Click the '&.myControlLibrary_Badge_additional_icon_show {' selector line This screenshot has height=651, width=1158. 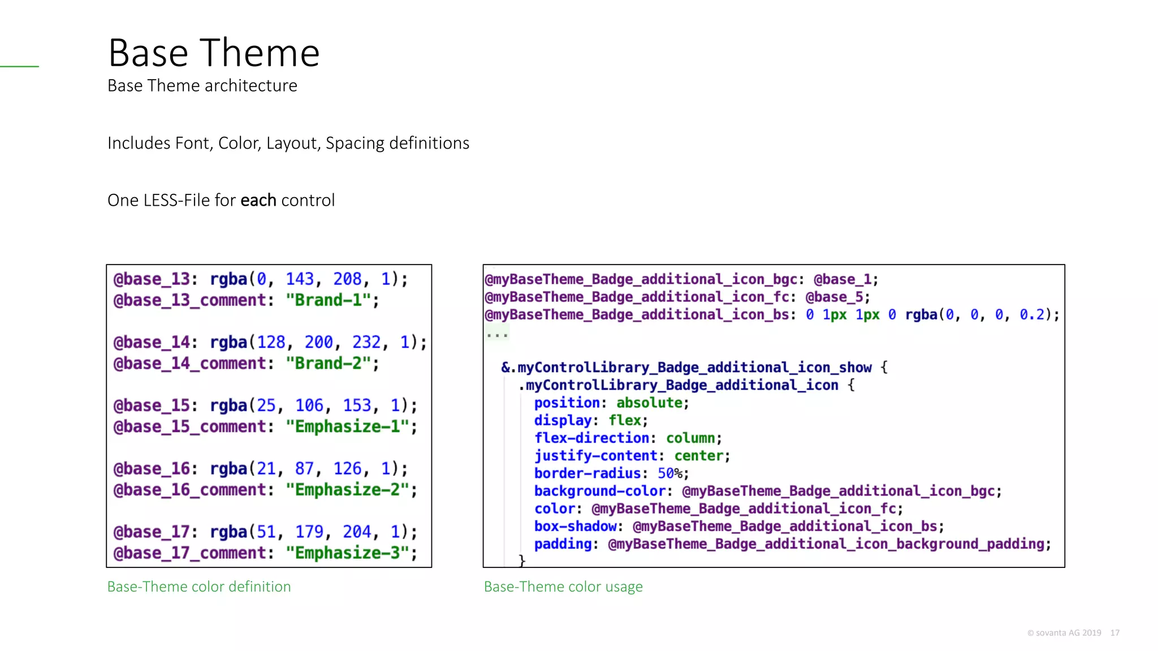click(x=694, y=368)
